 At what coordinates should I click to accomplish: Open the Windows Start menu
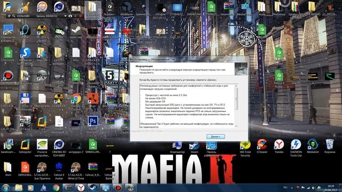[5, 188]
